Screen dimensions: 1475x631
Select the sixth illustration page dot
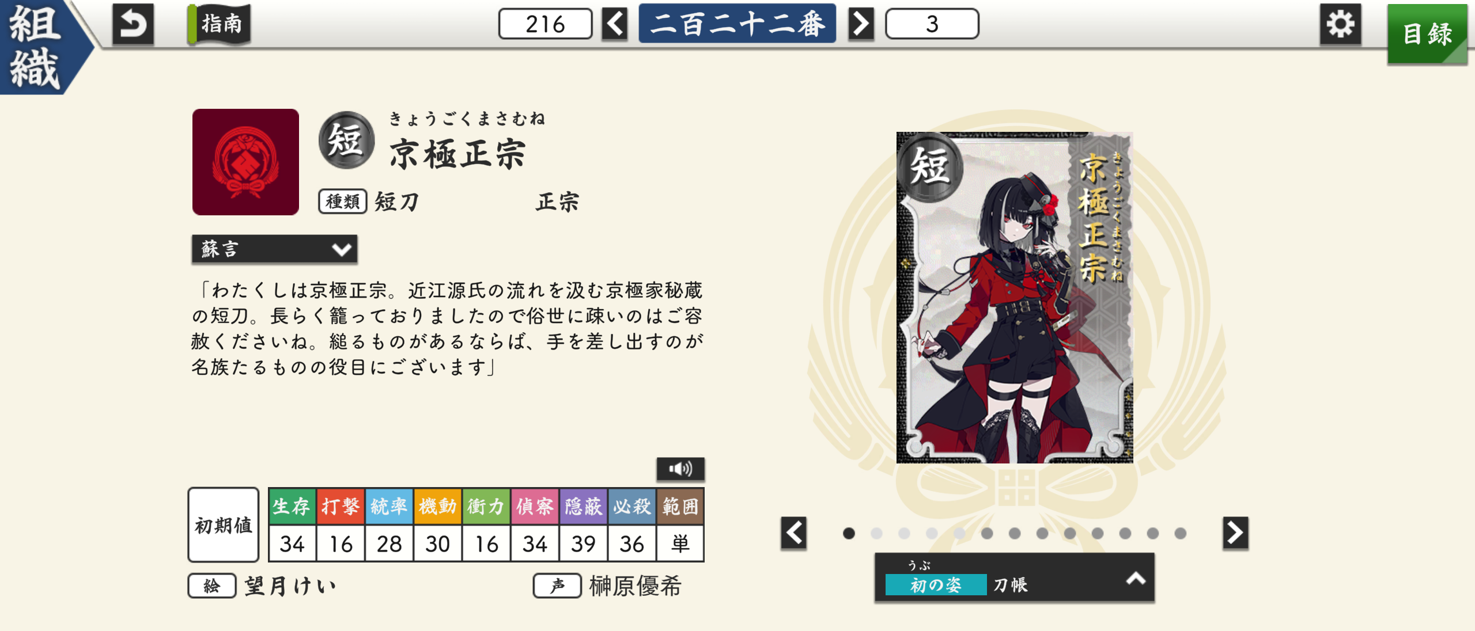(x=987, y=533)
